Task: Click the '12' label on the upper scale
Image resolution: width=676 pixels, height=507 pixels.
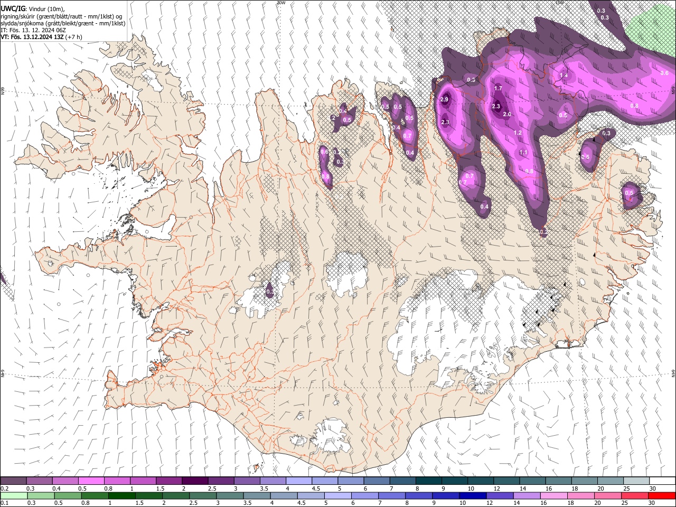Action: (x=496, y=489)
